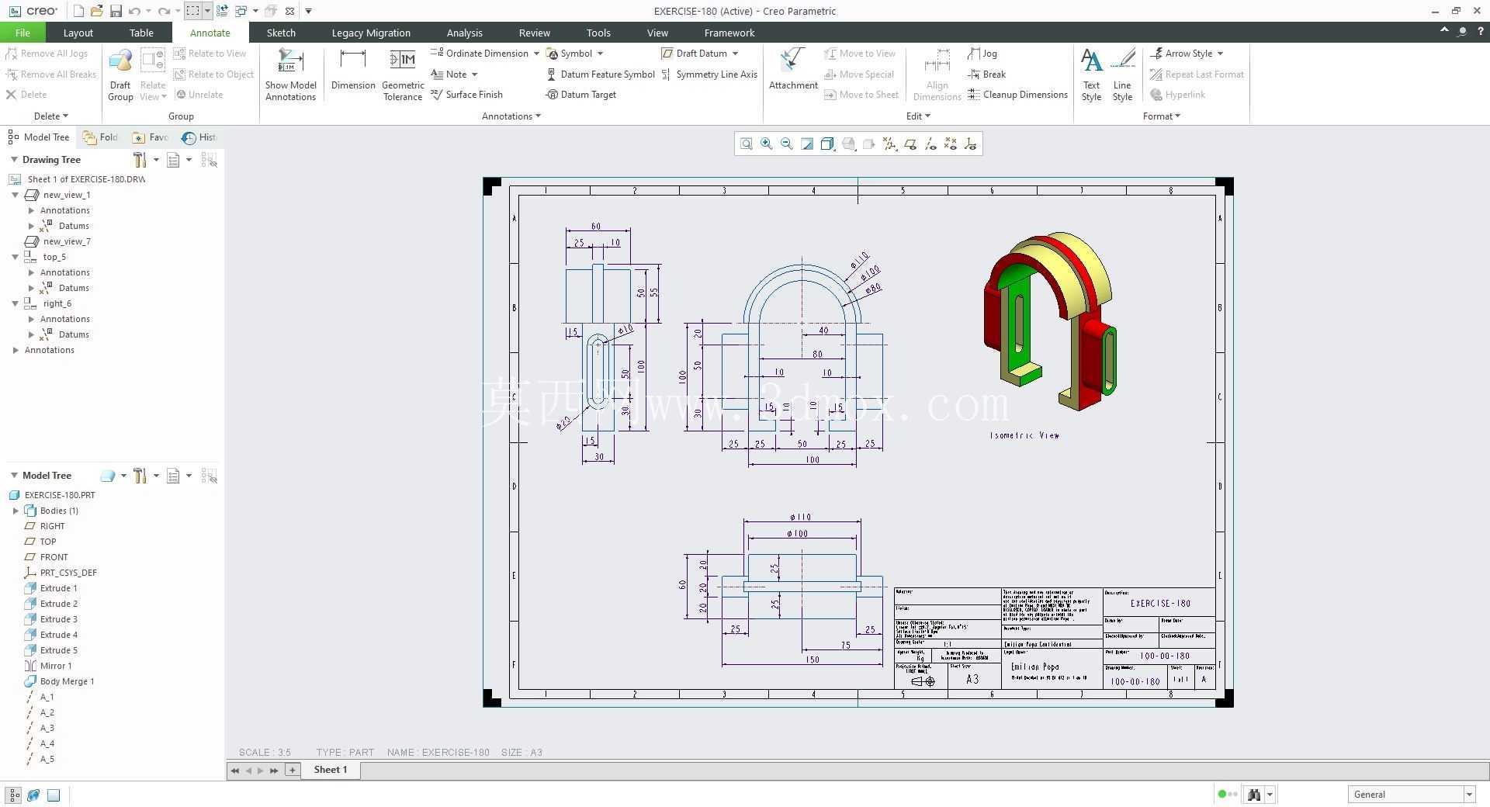Toggle datum plane display in view toolbar
The image size is (1490, 807).
coord(910,144)
